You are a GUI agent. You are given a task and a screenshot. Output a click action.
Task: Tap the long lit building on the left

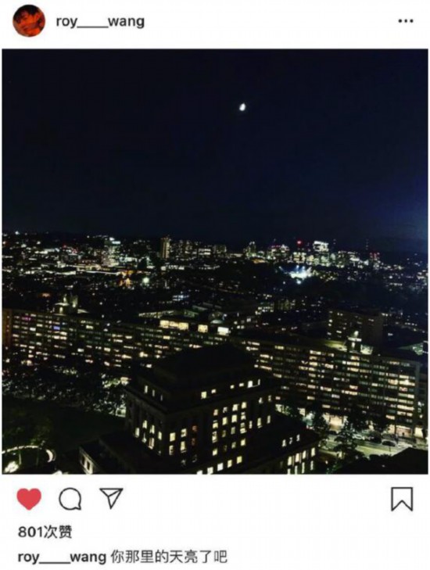coord(109,338)
